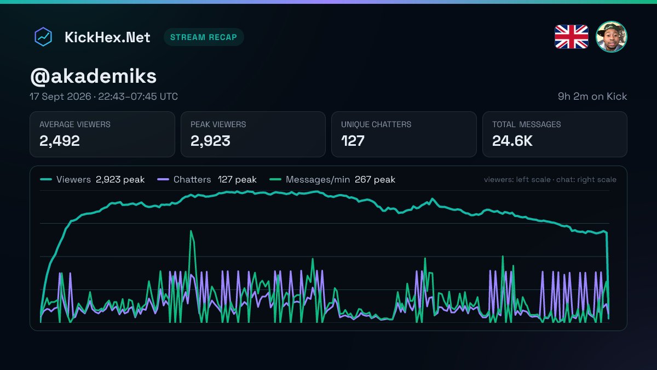The width and height of the screenshot is (657, 370).
Task: Click the date 17 Sept 2026 line
Action: point(104,96)
